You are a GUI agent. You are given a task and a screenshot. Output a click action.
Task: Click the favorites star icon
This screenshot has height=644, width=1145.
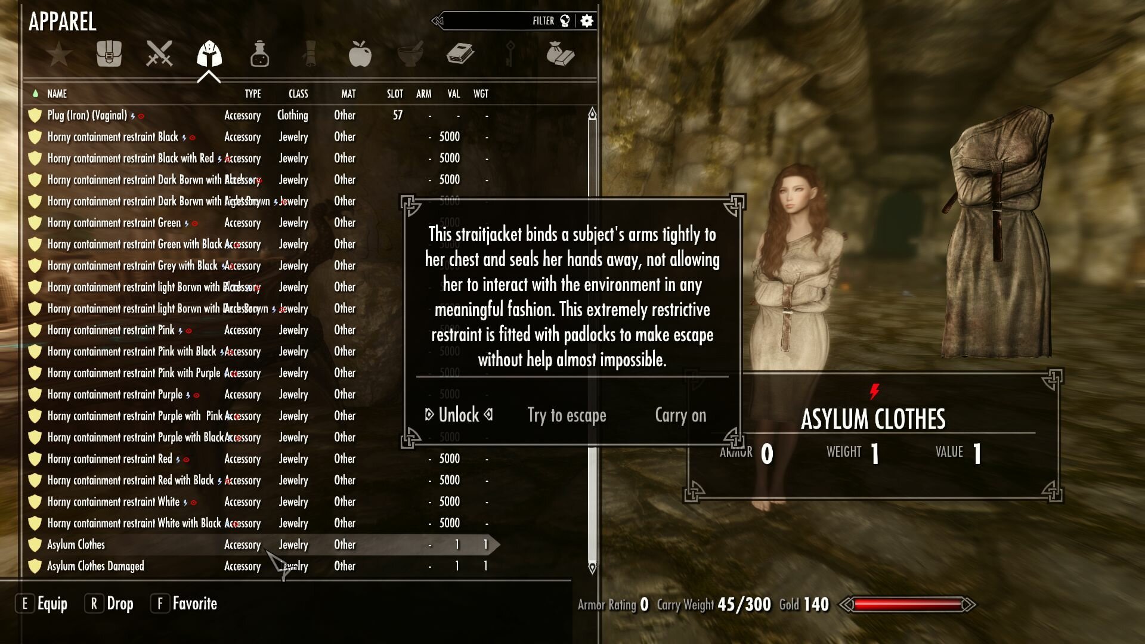pyautogui.click(x=59, y=54)
